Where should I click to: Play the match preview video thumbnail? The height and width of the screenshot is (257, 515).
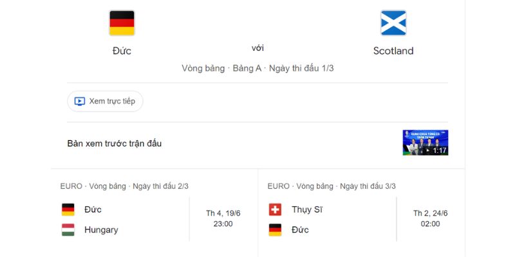[x=425, y=143]
